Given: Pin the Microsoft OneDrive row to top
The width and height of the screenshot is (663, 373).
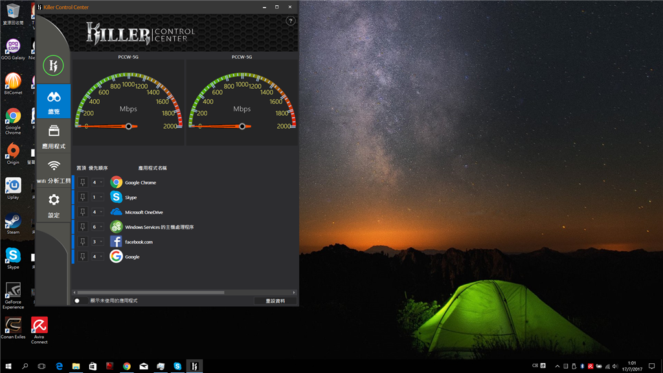Looking at the screenshot, I should [x=83, y=212].
